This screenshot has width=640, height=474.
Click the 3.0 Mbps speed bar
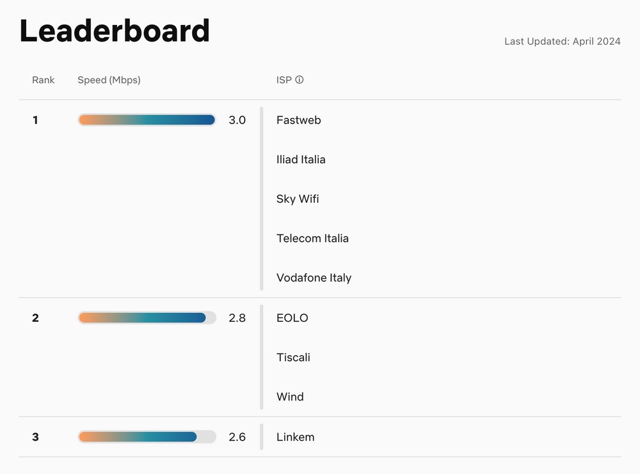(x=147, y=120)
